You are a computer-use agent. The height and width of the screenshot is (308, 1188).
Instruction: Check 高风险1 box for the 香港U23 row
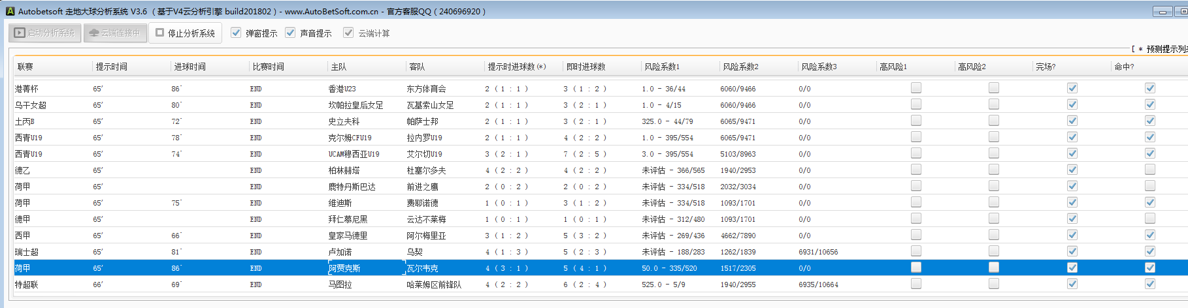pos(916,88)
